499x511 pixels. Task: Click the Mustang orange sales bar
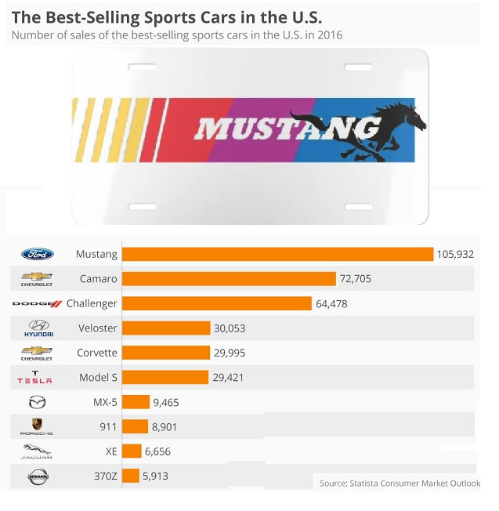(278, 254)
